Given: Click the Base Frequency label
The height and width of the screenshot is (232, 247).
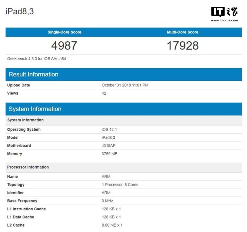Looking at the screenshot, I should click(x=22, y=201).
